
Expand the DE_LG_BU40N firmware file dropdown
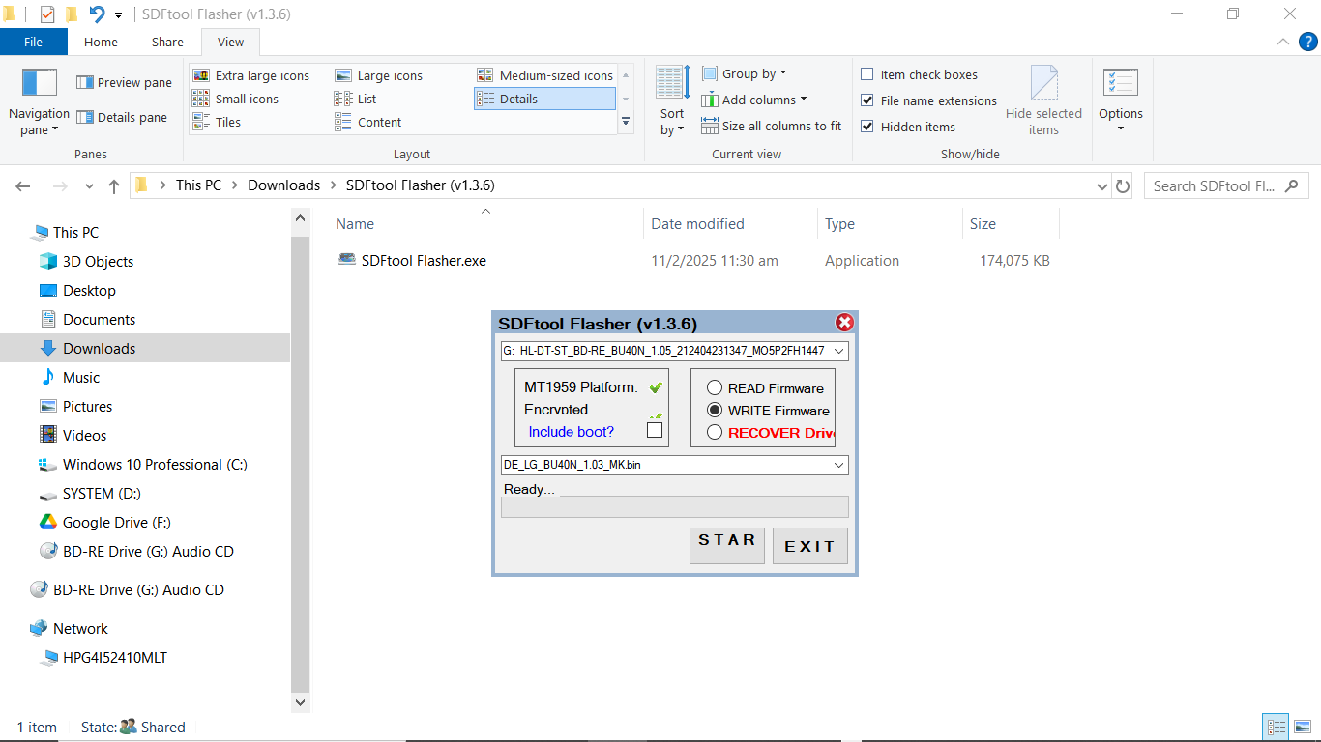837,465
